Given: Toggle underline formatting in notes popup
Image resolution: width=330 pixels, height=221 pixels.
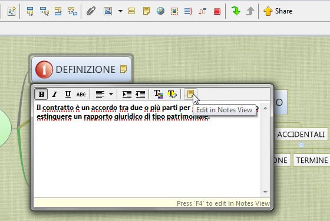Looking at the screenshot, I should [x=68, y=94].
